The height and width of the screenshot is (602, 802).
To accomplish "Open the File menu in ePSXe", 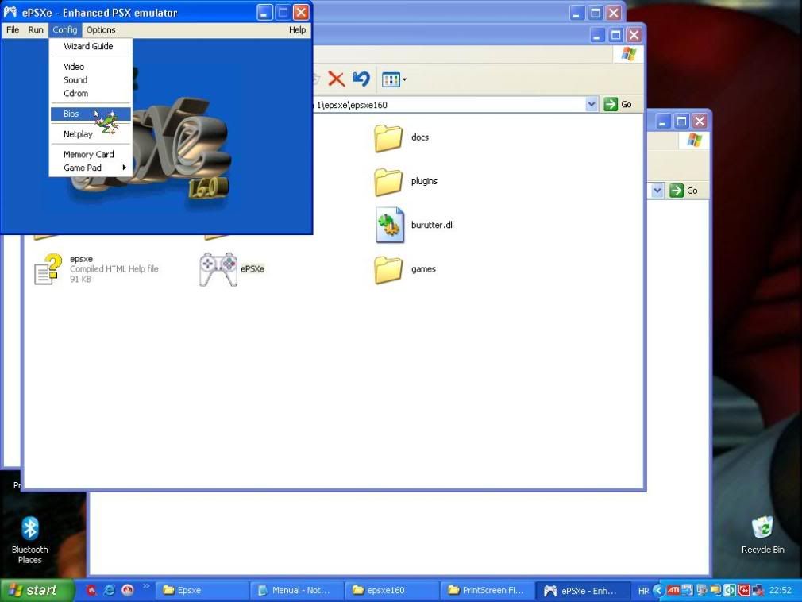I will point(13,30).
